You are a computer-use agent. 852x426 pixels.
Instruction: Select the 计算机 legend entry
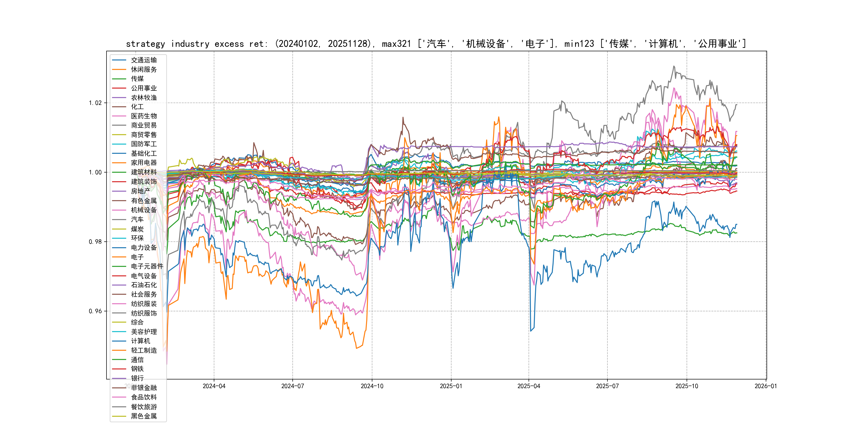click(140, 341)
